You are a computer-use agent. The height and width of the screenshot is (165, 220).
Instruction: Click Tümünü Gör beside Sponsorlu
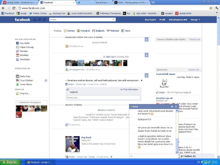point(194,70)
